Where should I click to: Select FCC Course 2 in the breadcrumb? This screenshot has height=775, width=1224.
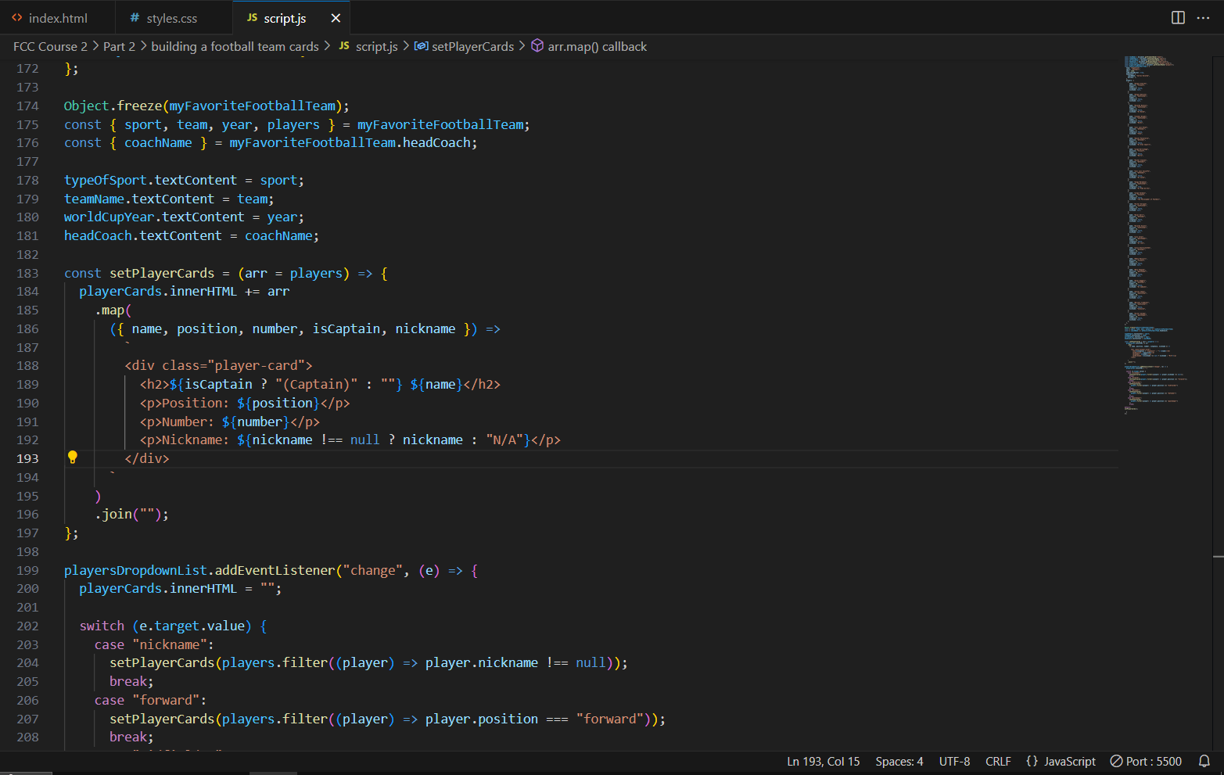[50, 46]
